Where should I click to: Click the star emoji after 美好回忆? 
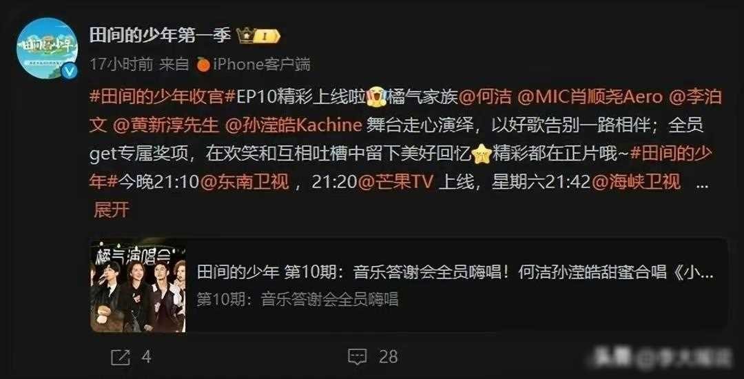pos(482,153)
